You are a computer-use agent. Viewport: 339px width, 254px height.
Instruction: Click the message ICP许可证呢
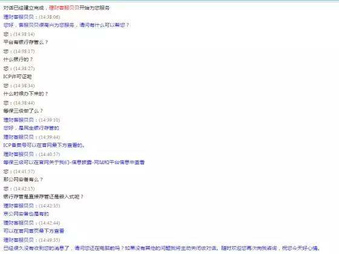pos(18,77)
